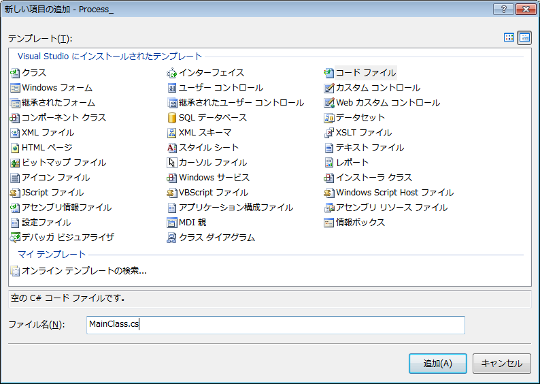The width and height of the screenshot is (540, 384).
Task: Open オンライン テンプレートの検索 item
Action: pos(78,271)
